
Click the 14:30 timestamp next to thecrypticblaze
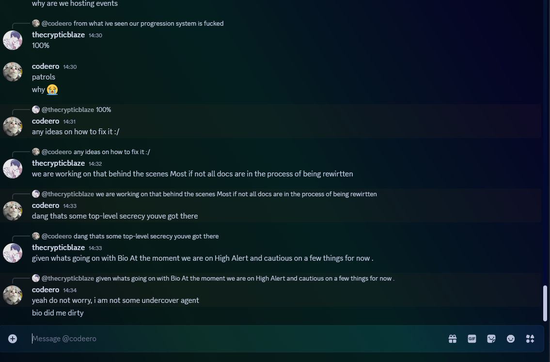coord(95,35)
